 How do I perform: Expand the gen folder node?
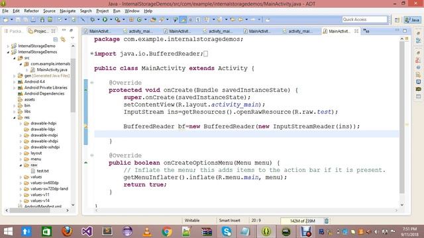click(15, 76)
